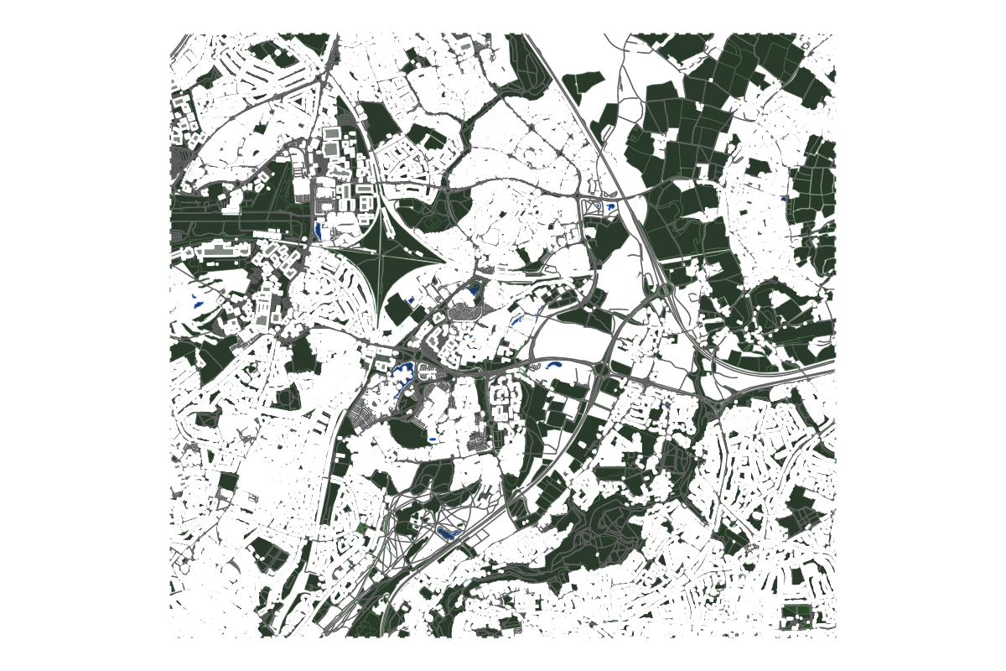Click the four-pointed star-shaped green area
This screenshot has width=1006, height=671.
(x=381, y=256)
